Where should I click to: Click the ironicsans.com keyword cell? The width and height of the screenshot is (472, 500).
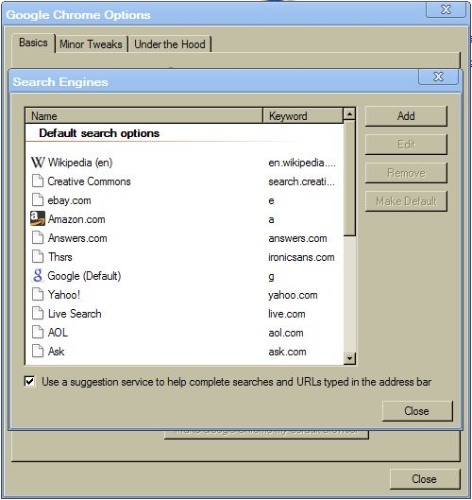click(x=301, y=257)
